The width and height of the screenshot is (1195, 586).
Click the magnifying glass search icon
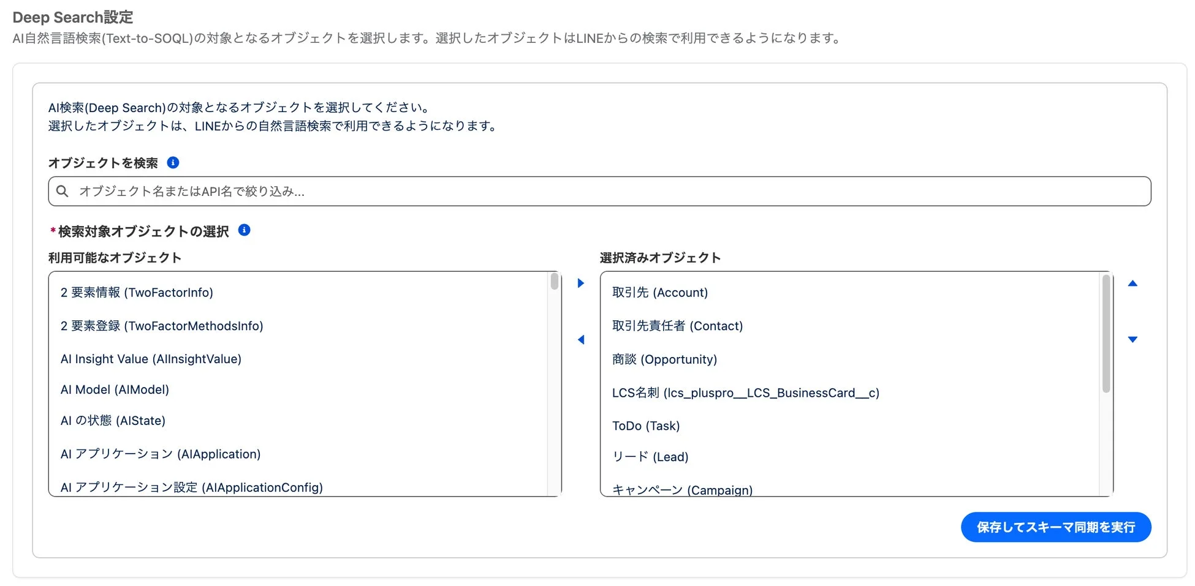[x=63, y=191]
